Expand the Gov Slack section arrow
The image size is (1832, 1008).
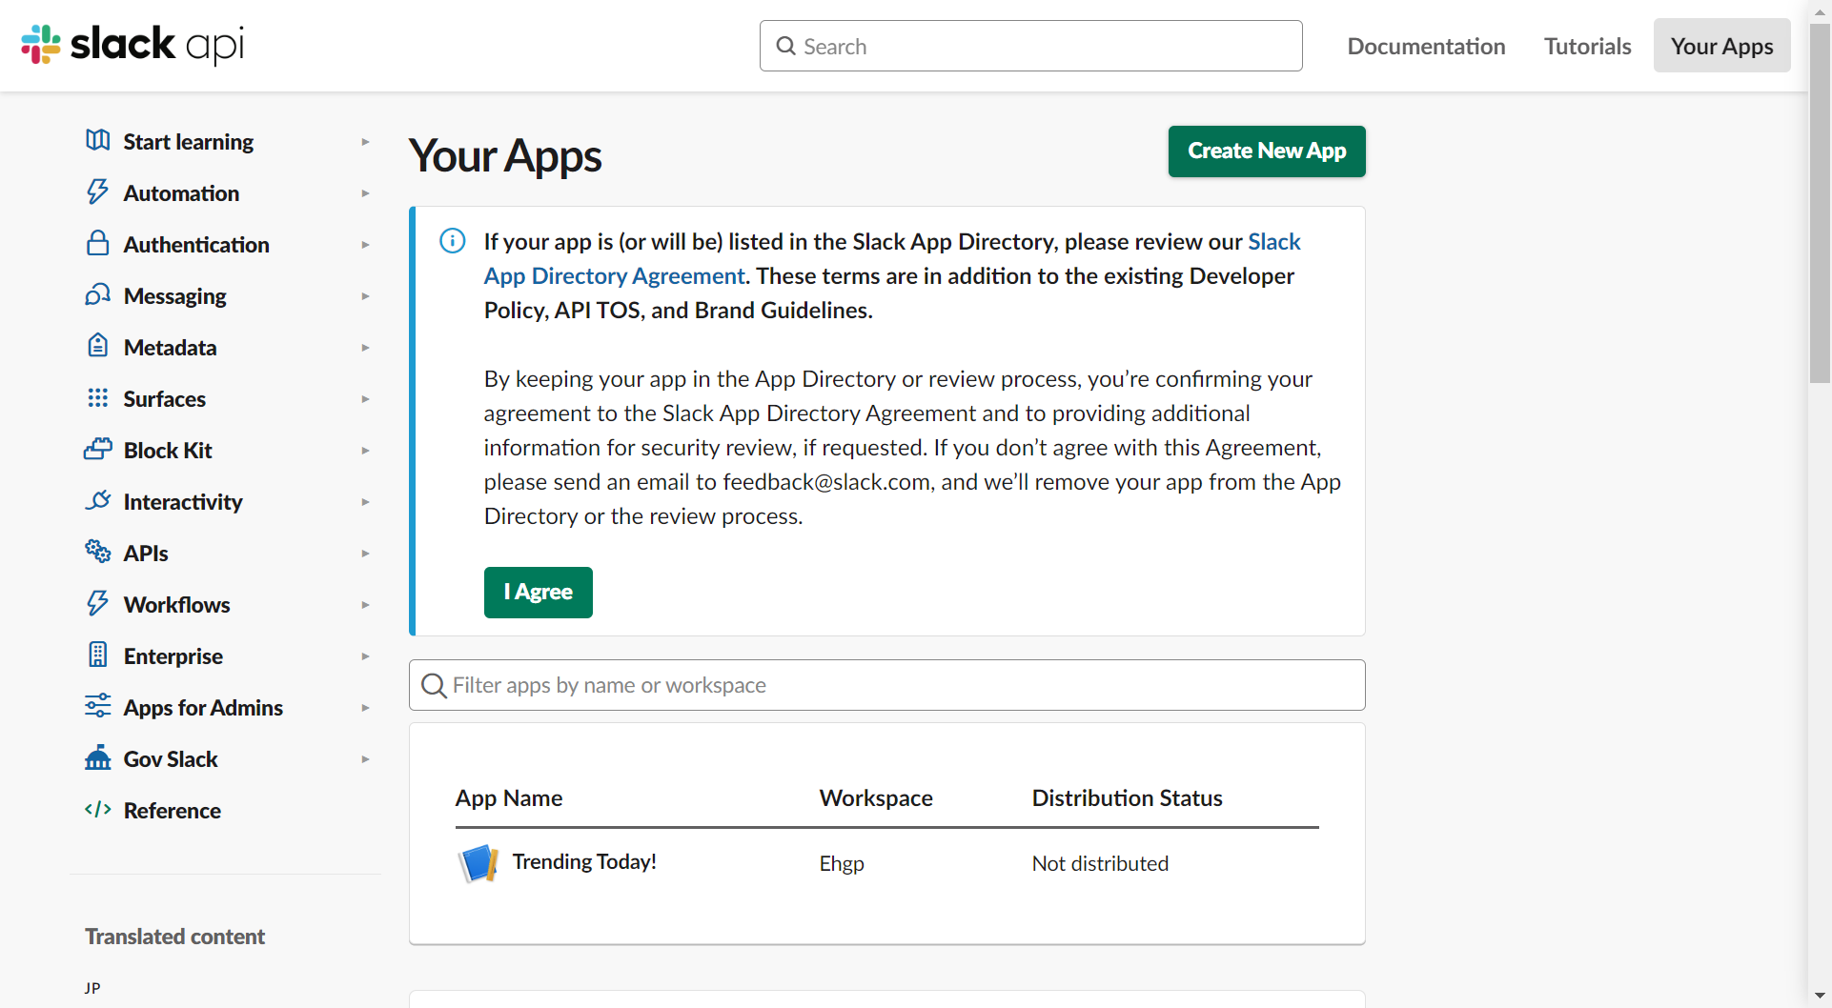(x=365, y=759)
